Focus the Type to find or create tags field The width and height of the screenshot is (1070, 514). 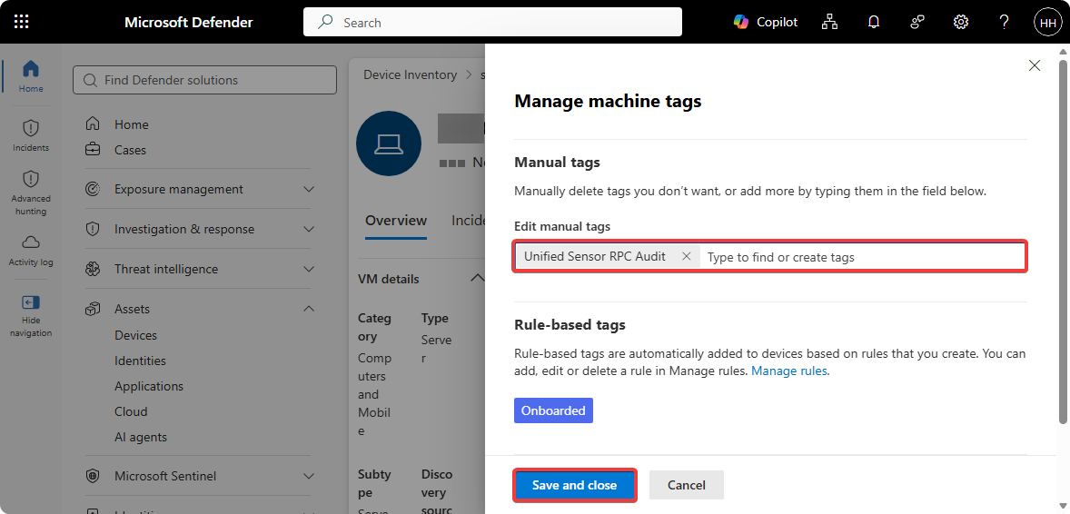click(x=863, y=257)
